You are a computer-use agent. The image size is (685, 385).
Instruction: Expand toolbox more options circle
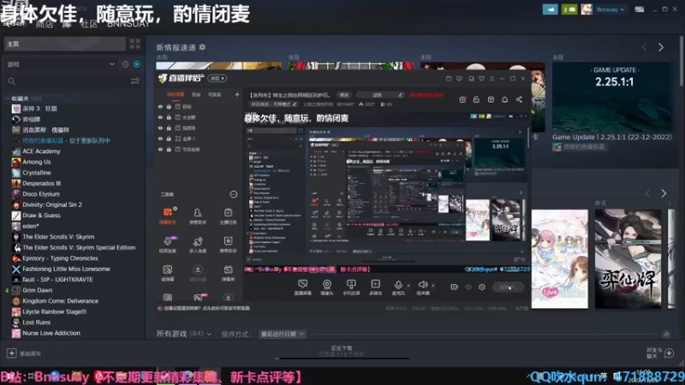[x=234, y=194]
